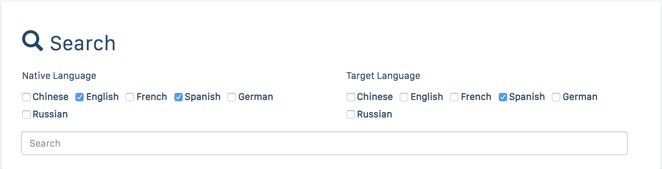Check Chinese under Target Language
The image size is (662, 169).
point(351,97)
